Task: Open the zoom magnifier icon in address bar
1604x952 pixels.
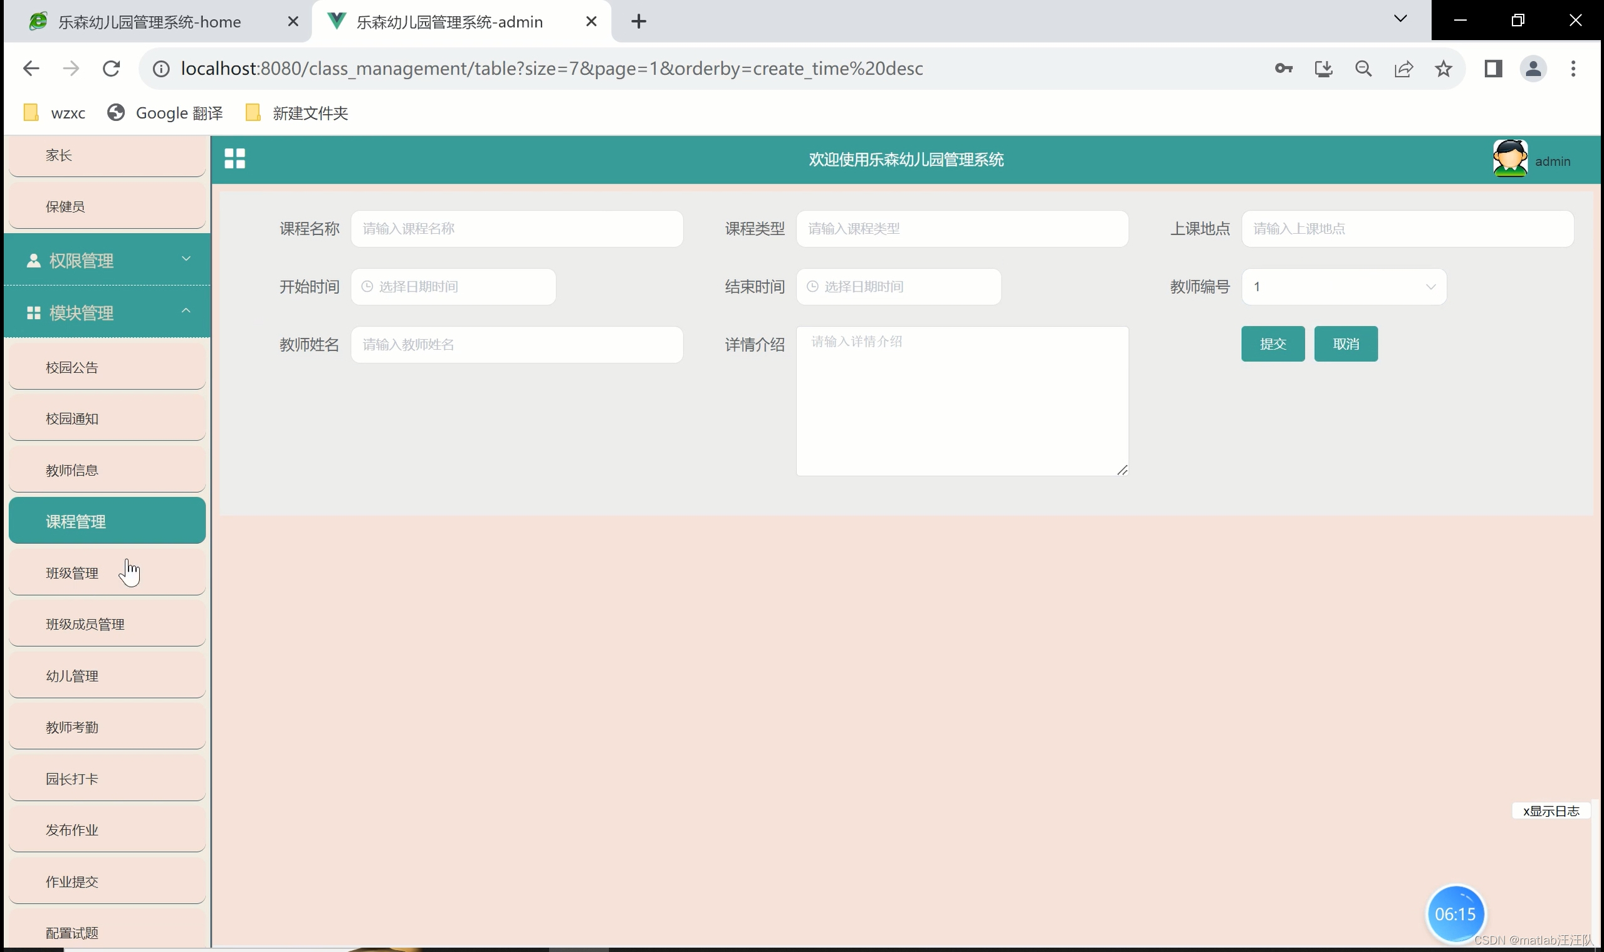Action: tap(1363, 69)
